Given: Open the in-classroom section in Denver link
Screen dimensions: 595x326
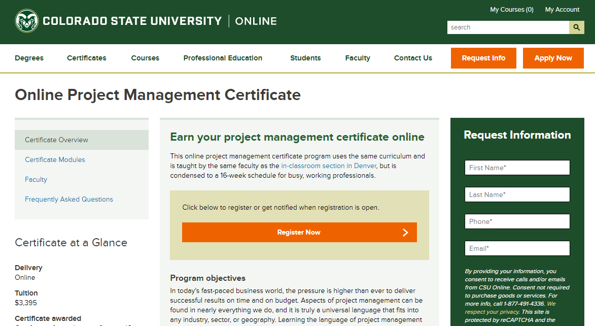Looking at the screenshot, I should [x=329, y=166].
